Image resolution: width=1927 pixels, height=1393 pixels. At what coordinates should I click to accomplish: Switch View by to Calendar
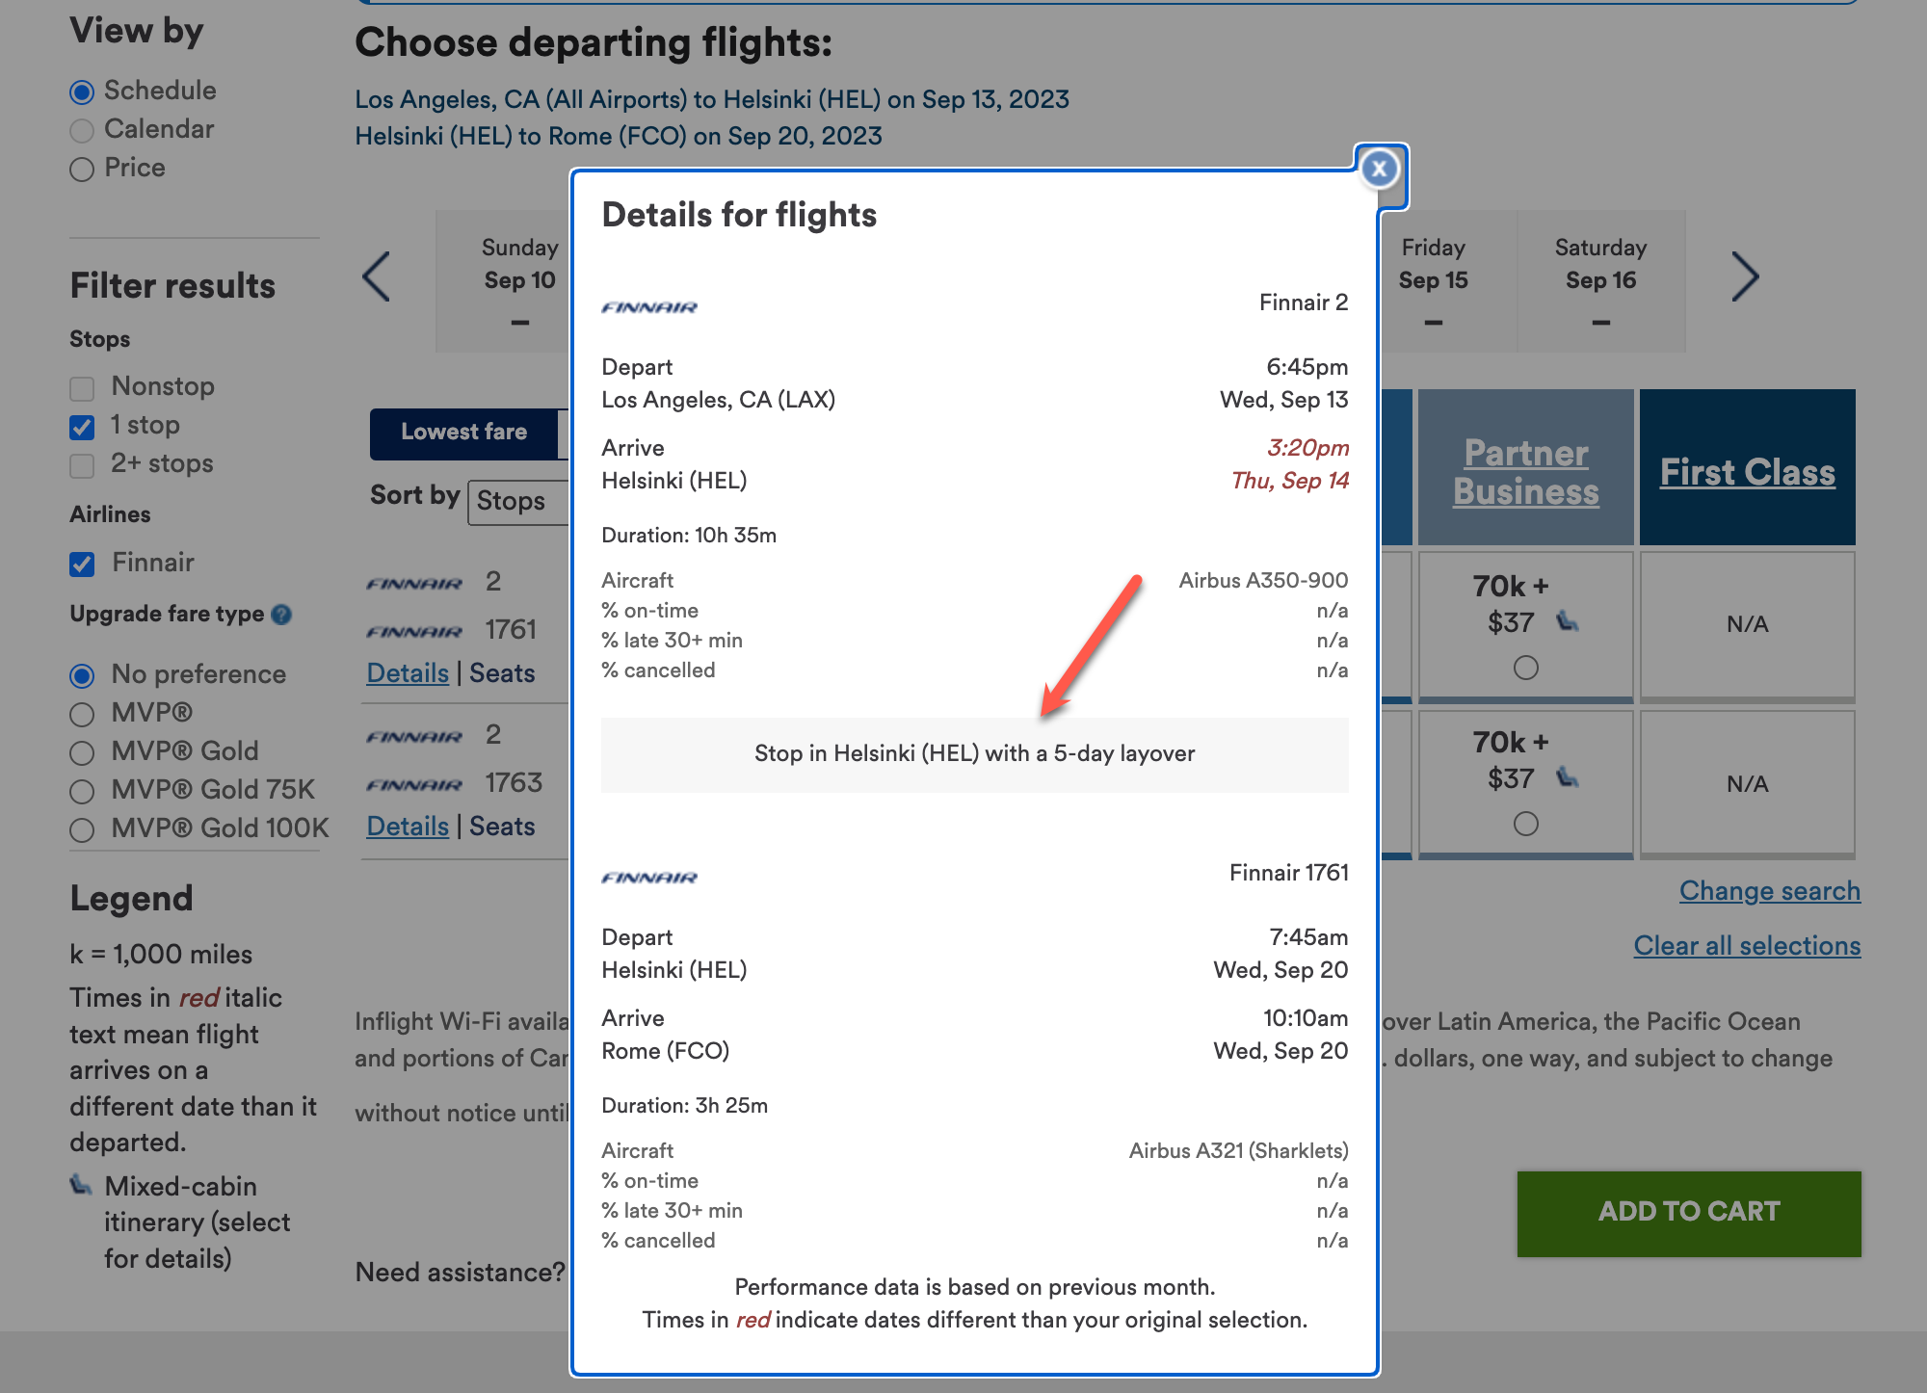pyautogui.click(x=82, y=129)
